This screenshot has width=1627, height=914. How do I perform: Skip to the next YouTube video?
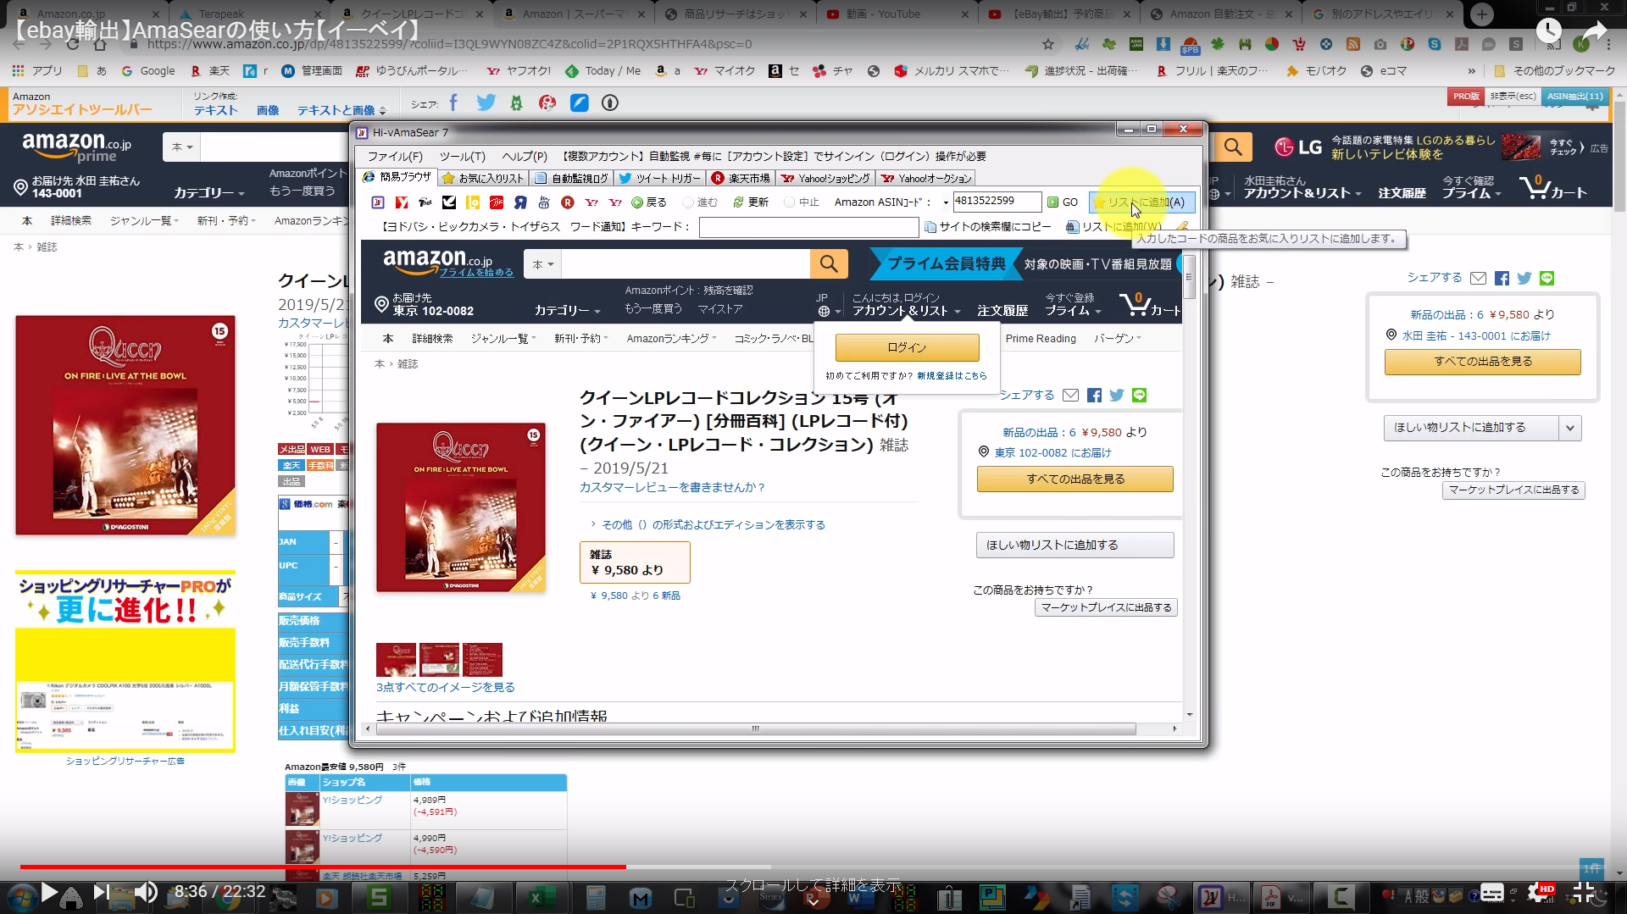tap(100, 892)
